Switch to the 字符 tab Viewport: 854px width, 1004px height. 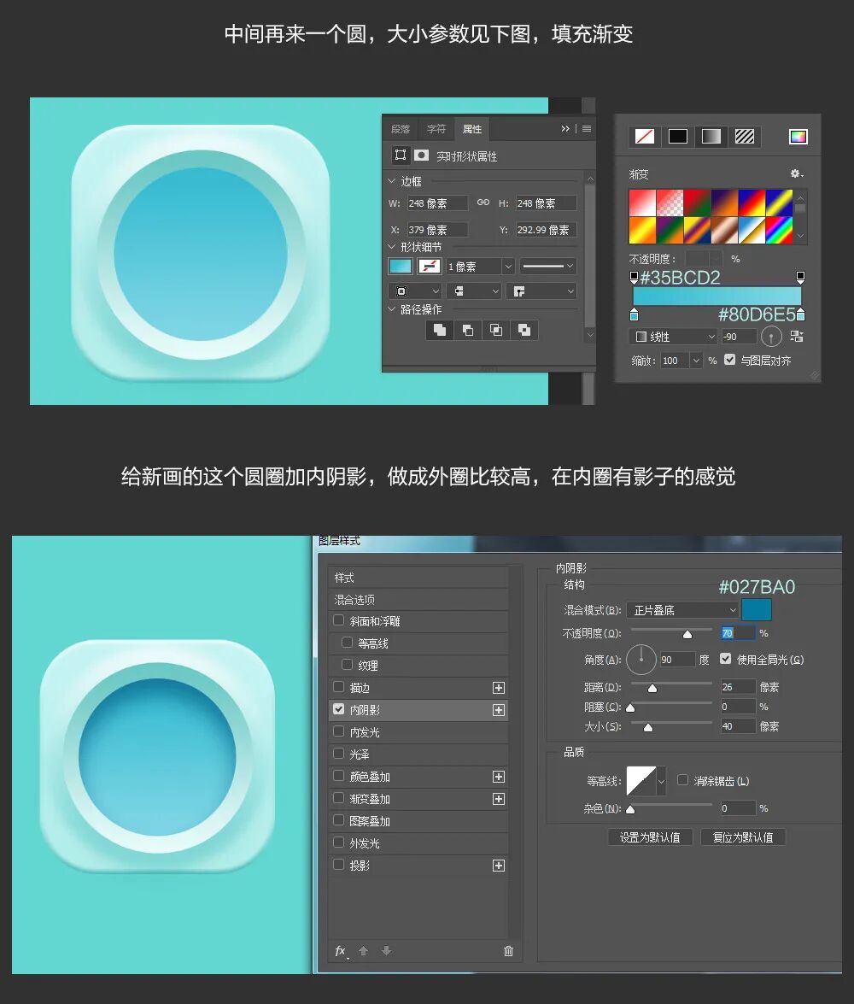(x=436, y=129)
